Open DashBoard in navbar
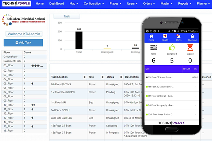 point(57,4)
